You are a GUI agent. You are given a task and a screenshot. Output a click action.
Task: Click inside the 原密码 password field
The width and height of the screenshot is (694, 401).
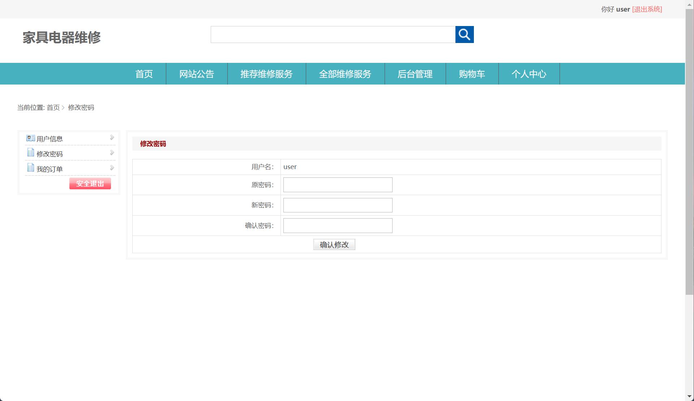337,185
